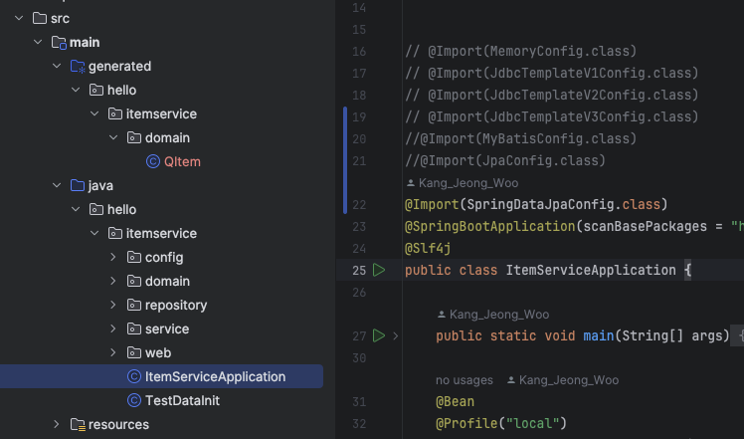Click the QItem class icon
Screen dimensions: 744x439
click(153, 161)
